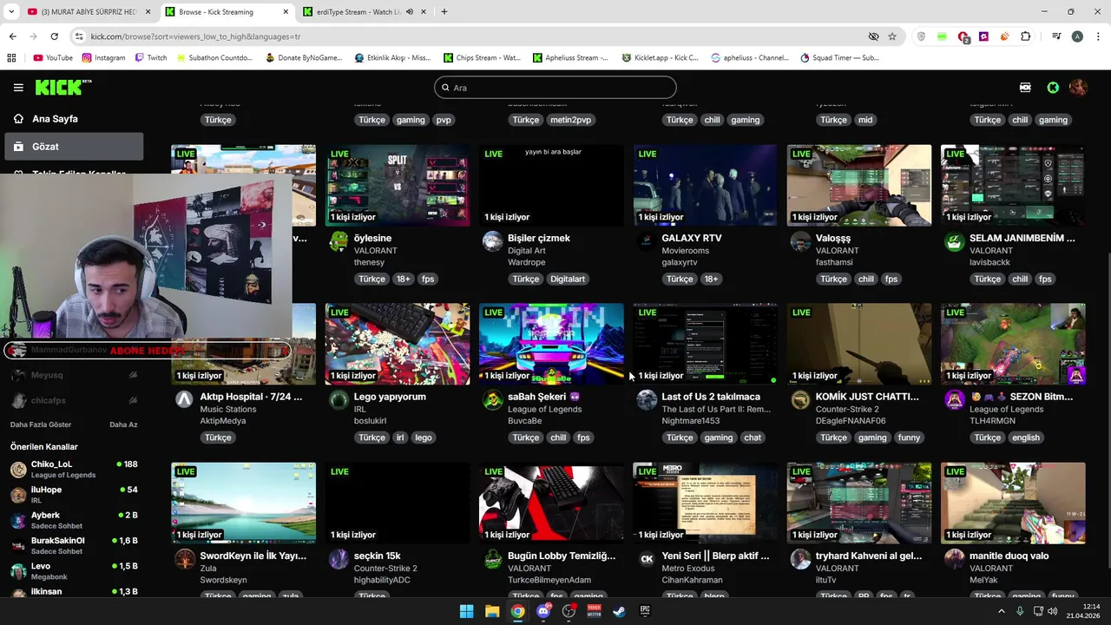The image size is (1111, 625).
Task: Click the green K coin icon in the header
Action: (1053, 88)
